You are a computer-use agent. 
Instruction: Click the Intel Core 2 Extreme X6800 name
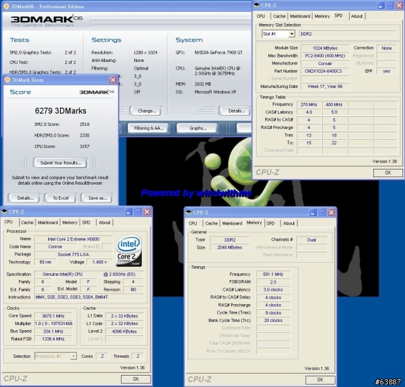(x=73, y=239)
